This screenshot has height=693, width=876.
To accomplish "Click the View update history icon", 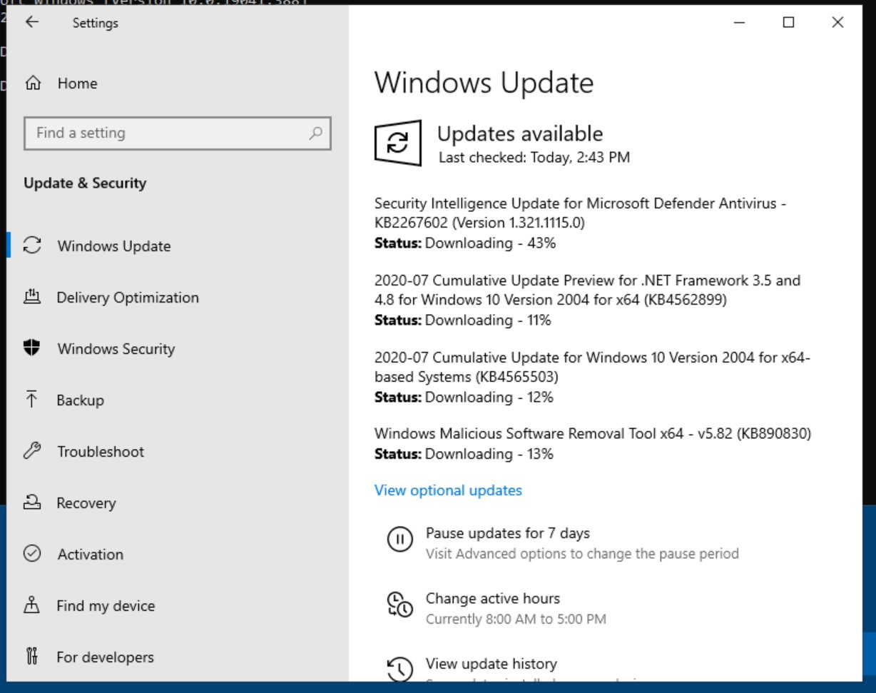I will pyautogui.click(x=399, y=669).
